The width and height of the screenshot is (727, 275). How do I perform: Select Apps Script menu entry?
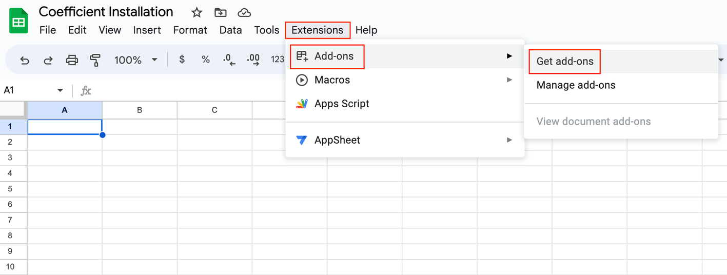(x=405, y=104)
